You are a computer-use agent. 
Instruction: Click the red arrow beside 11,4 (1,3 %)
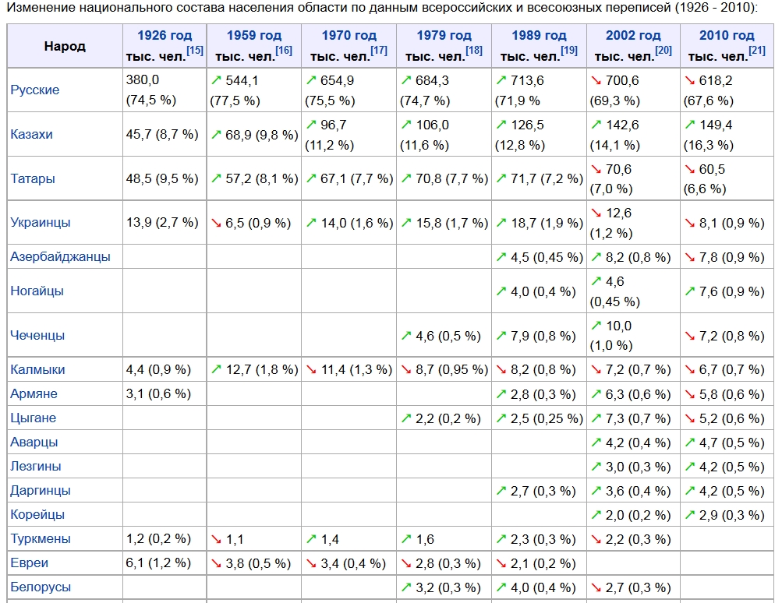coord(311,369)
